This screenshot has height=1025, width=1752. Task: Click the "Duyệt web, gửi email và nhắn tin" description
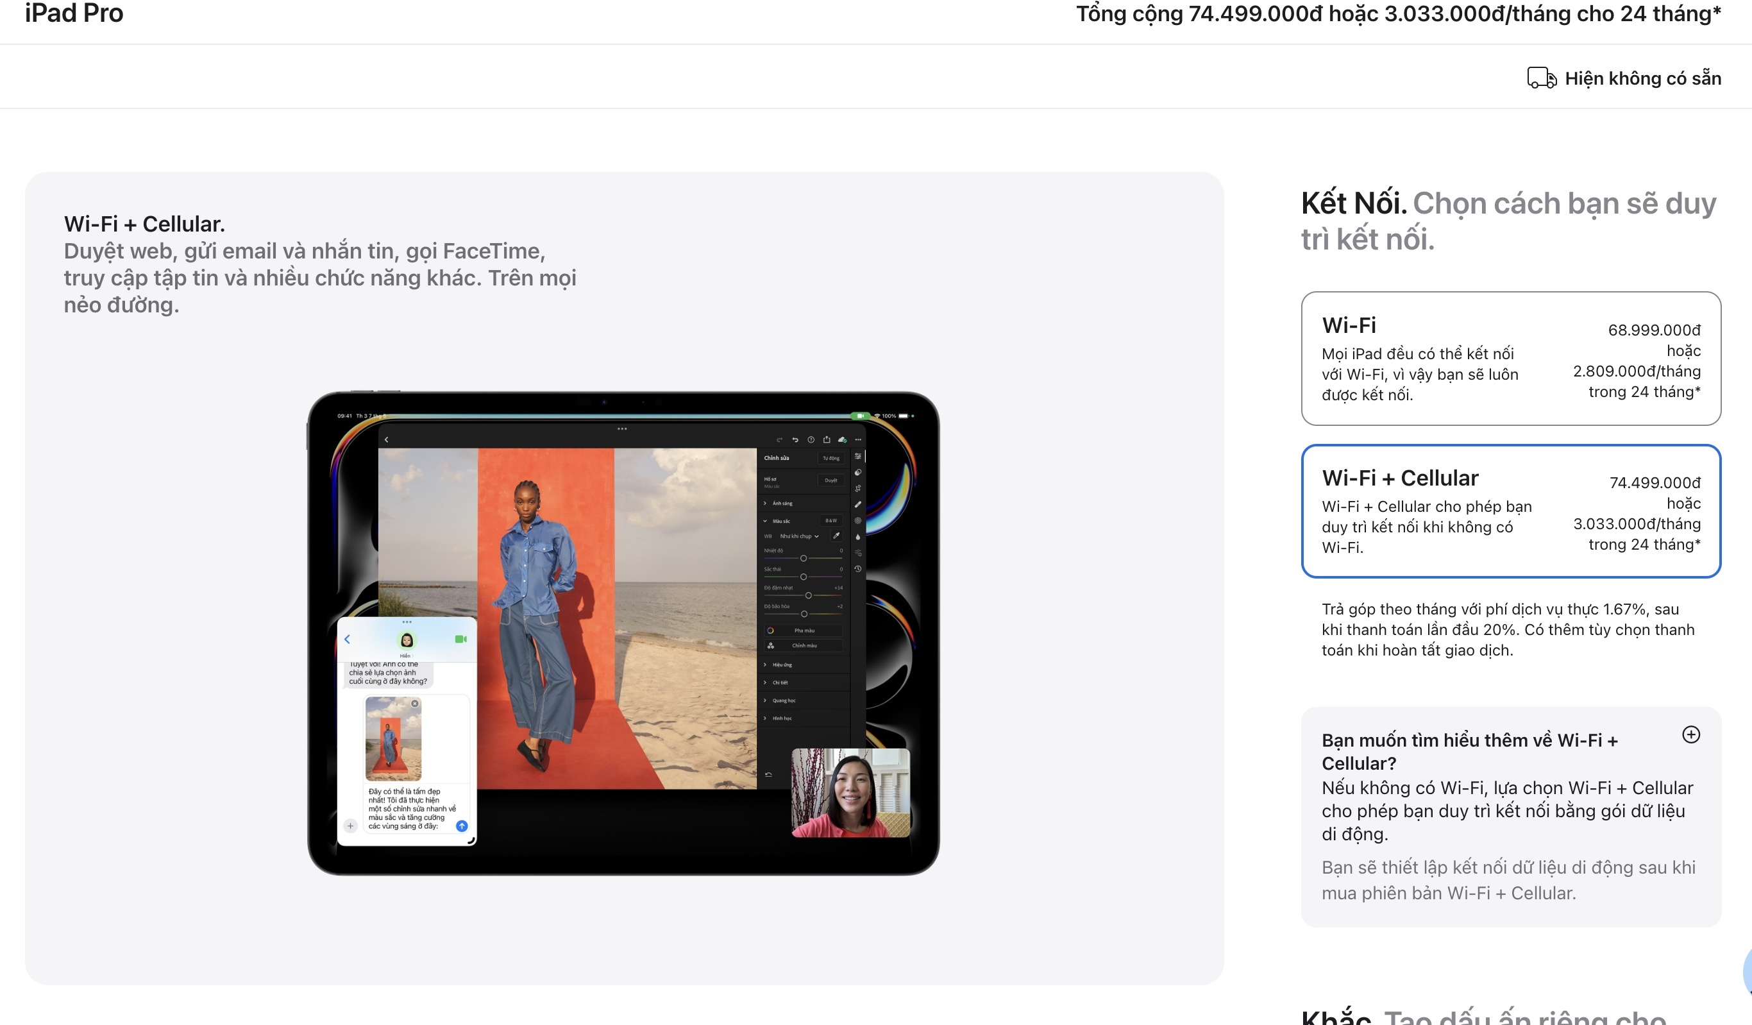click(320, 278)
